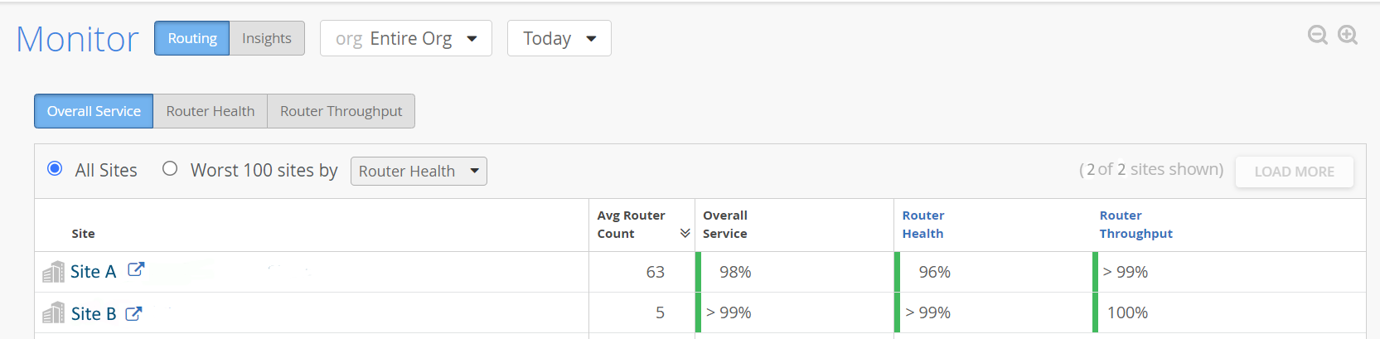1380x339 pixels.
Task: Select Worst 100 sites radio button
Action: click(170, 169)
